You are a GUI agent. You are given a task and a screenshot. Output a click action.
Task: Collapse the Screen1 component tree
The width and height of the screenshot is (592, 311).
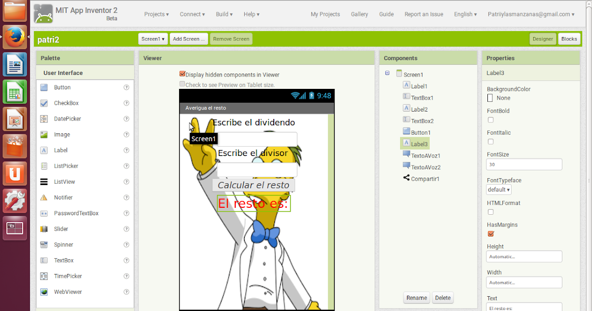pos(387,74)
